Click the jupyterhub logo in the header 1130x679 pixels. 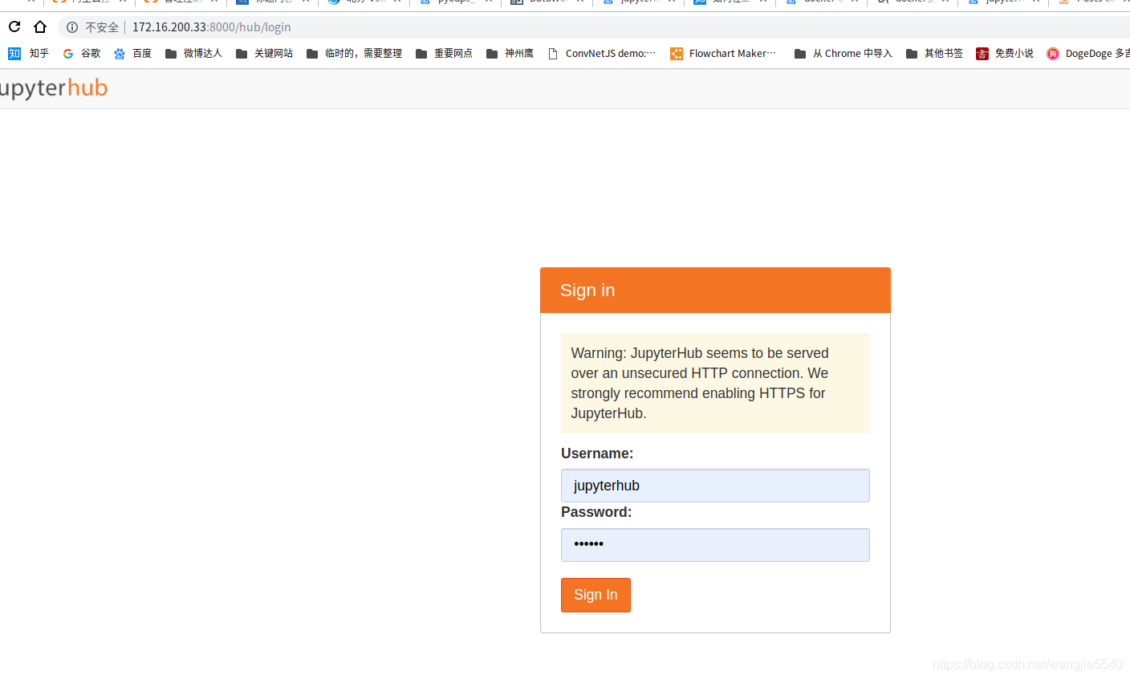pyautogui.click(x=53, y=88)
